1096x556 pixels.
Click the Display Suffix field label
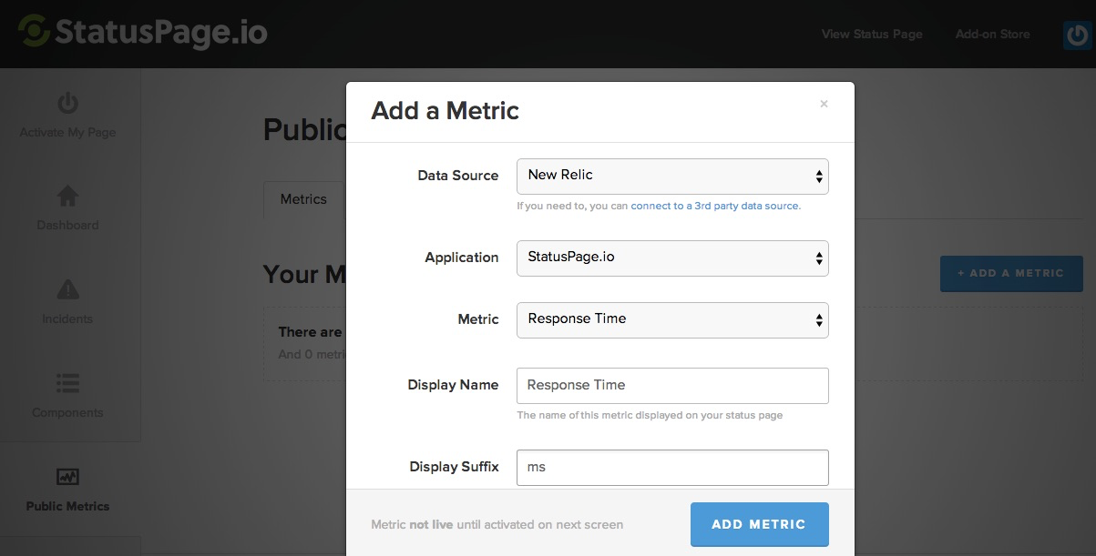tap(454, 467)
